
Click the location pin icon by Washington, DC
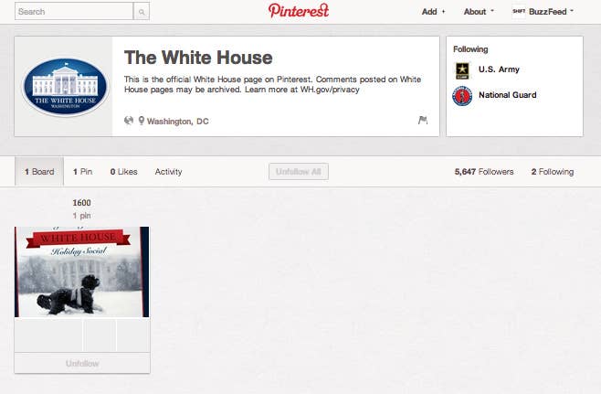(x=141, y=121)
